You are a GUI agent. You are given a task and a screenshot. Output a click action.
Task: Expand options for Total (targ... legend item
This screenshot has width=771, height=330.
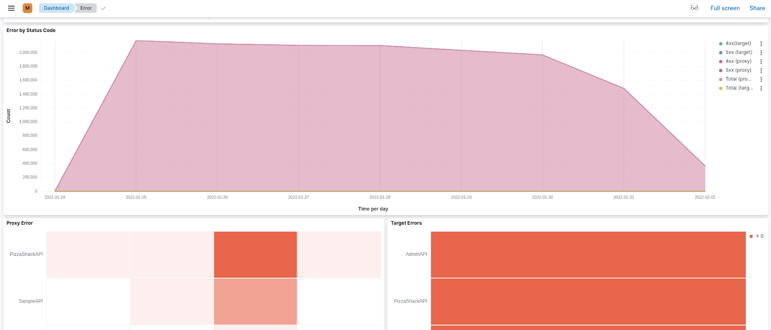pyautogui.click(x=761, y=88)
